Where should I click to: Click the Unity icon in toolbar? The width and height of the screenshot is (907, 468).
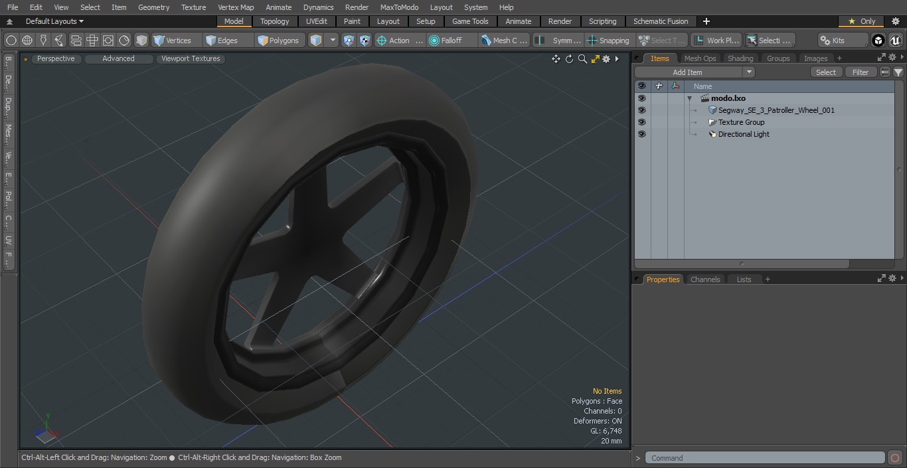[878, 40]
